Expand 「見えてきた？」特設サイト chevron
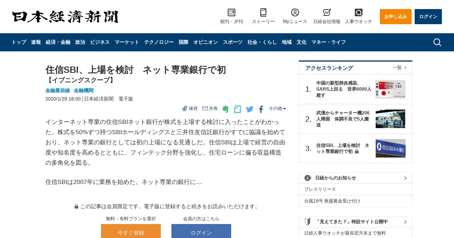 point(405,222)
